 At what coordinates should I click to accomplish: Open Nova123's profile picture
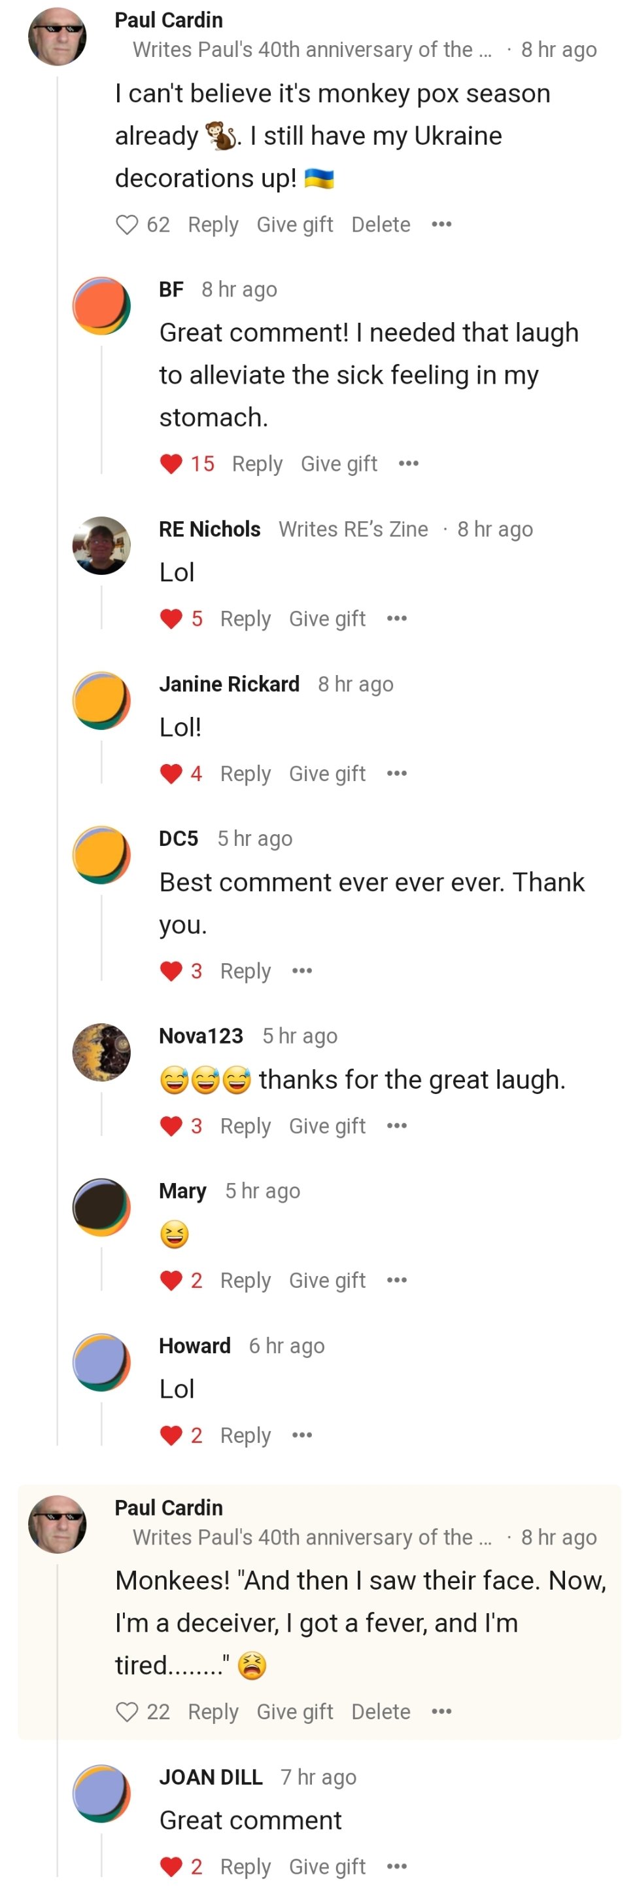point(101,1053)
